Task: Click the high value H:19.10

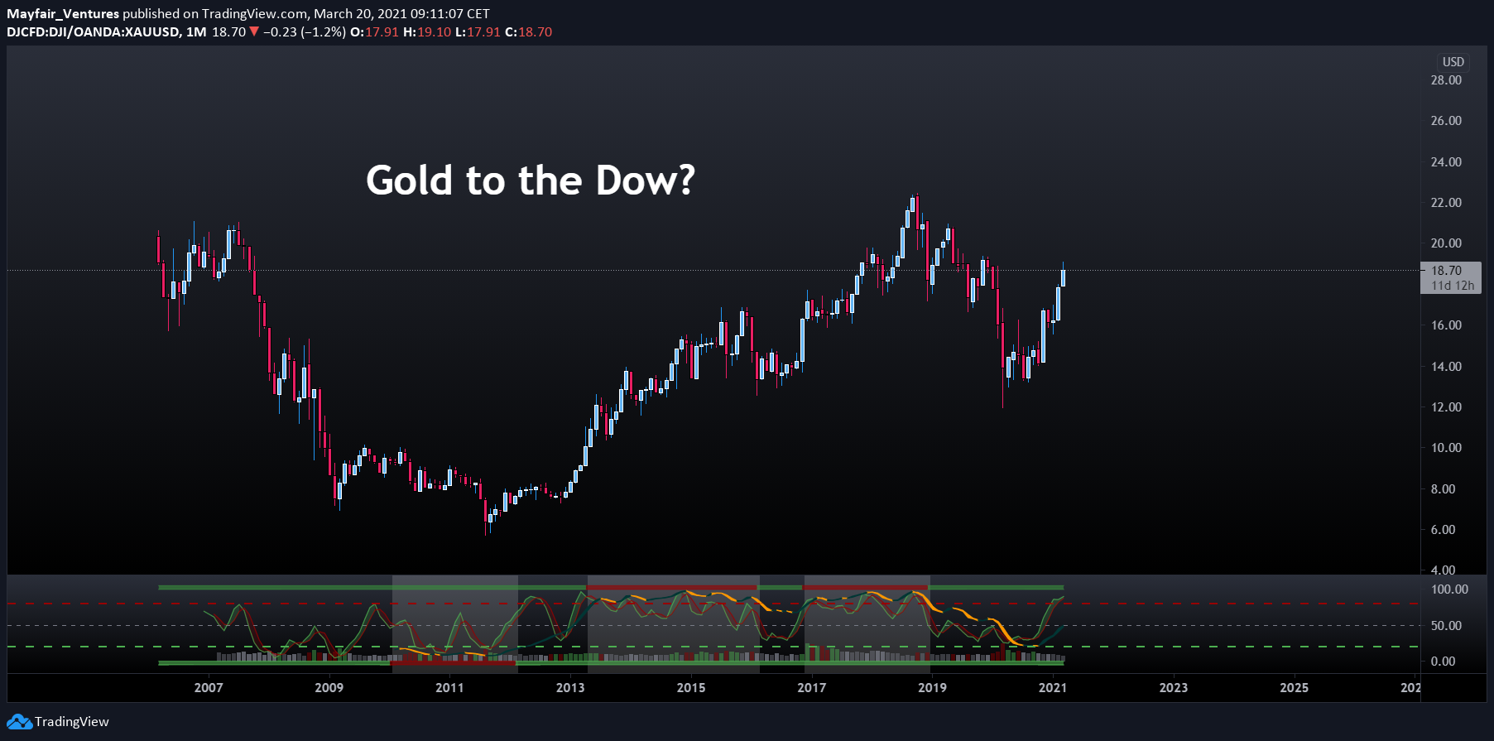Action: [427, 32]
